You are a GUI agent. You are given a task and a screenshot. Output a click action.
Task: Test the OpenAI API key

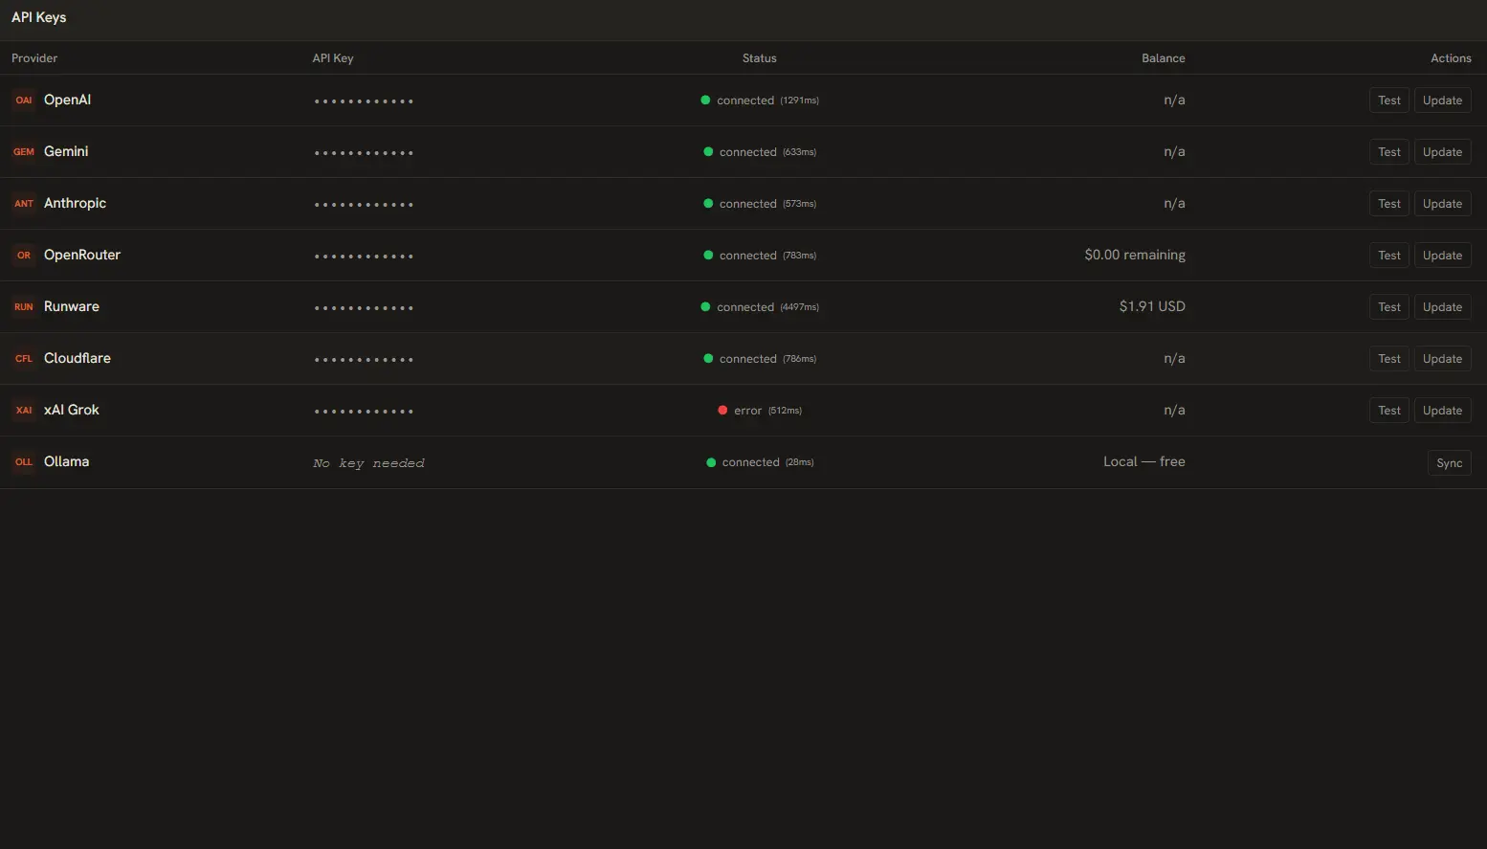(x=1389, y=101)
